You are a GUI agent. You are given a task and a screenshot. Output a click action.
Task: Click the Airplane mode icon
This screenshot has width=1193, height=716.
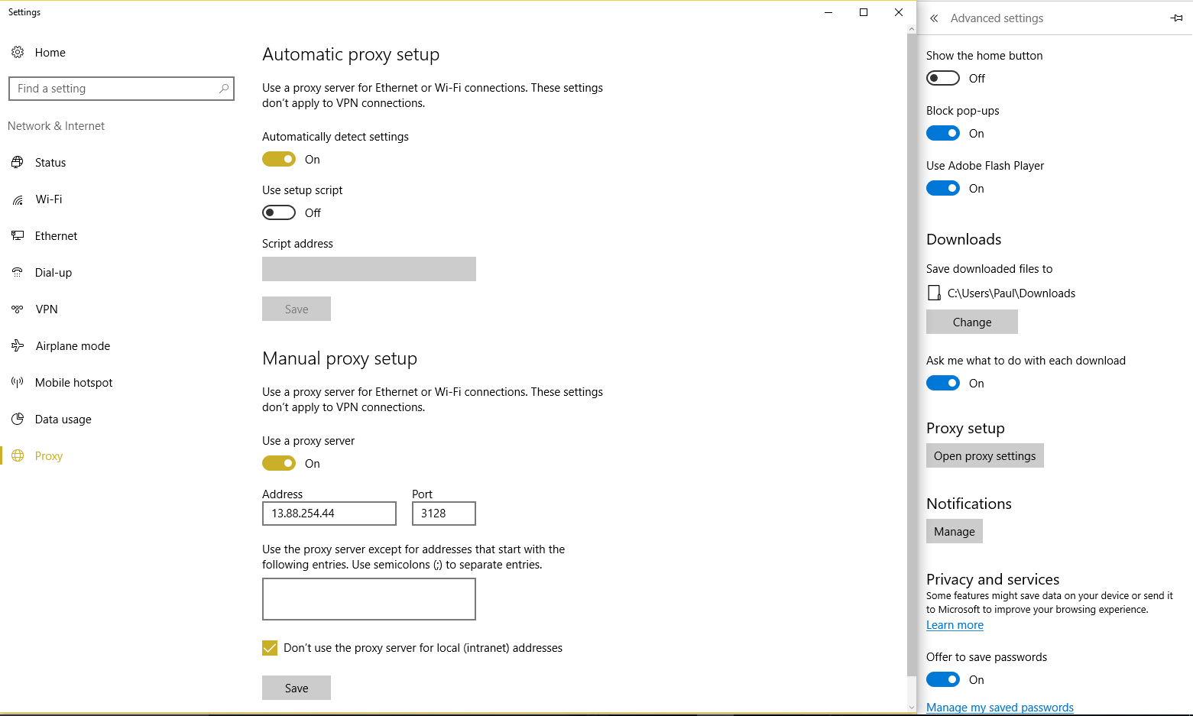pyautogui.click(x=18, y=345)
